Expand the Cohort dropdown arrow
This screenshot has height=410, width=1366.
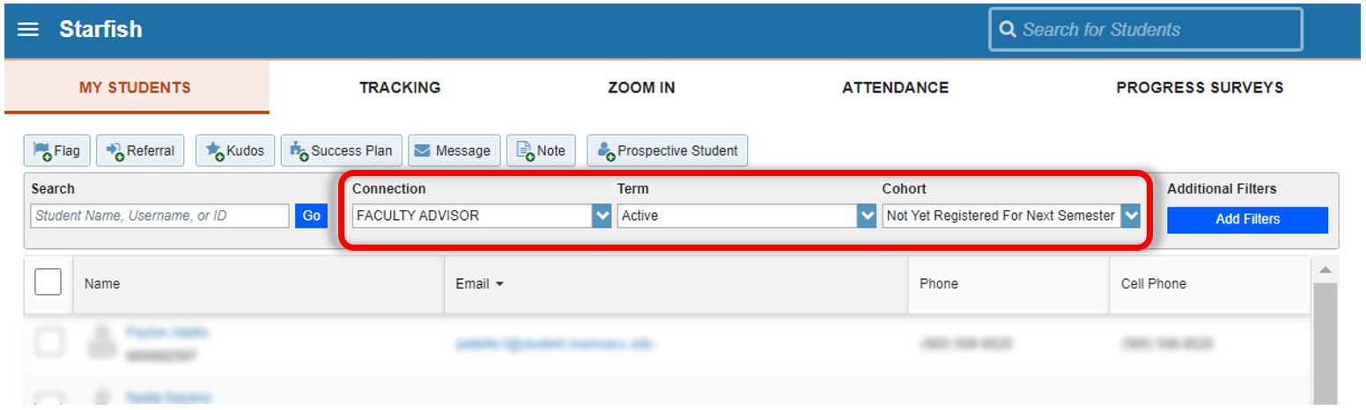1131,216
